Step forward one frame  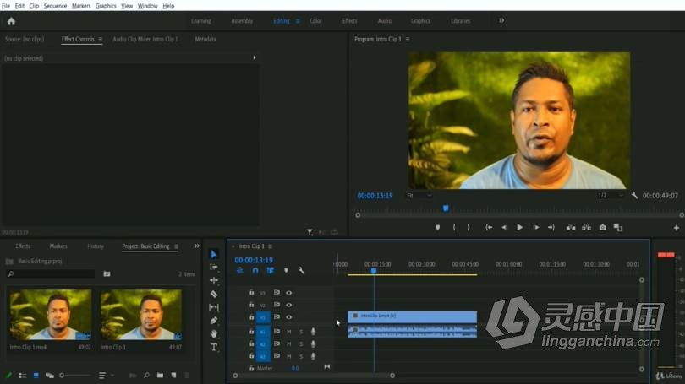(x=535, y=228)
